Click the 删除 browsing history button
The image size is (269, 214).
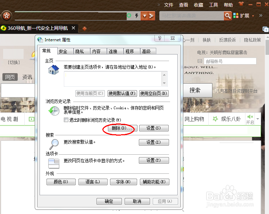[x=123, y=128]
